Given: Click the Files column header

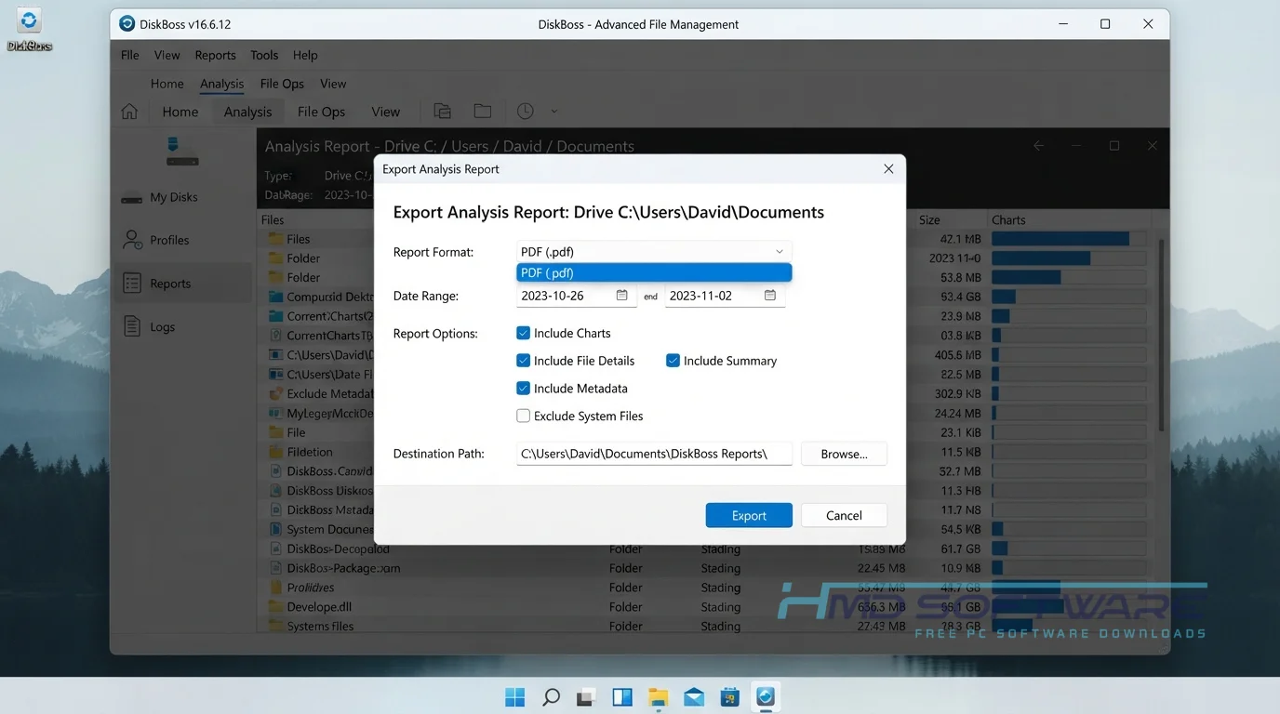Looking at the screenshot, I should coord(273,220).
